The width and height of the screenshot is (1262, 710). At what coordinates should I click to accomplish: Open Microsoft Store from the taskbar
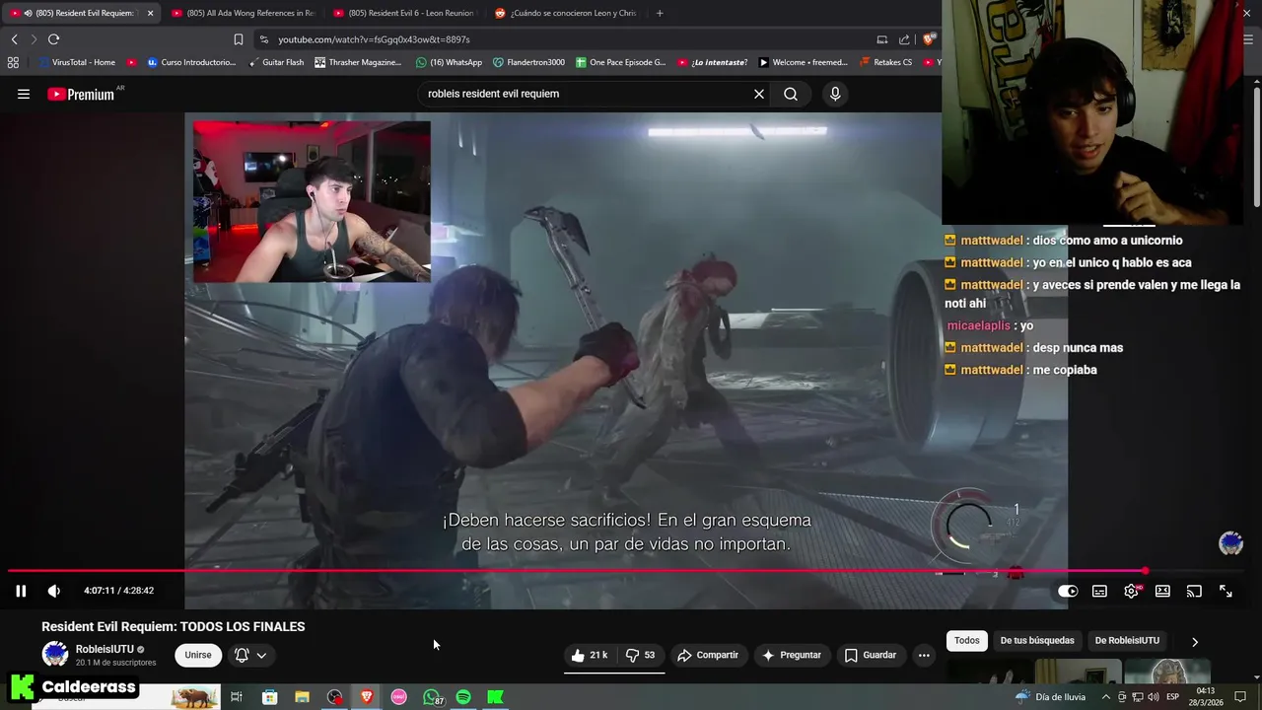click(x=269, y=697)
